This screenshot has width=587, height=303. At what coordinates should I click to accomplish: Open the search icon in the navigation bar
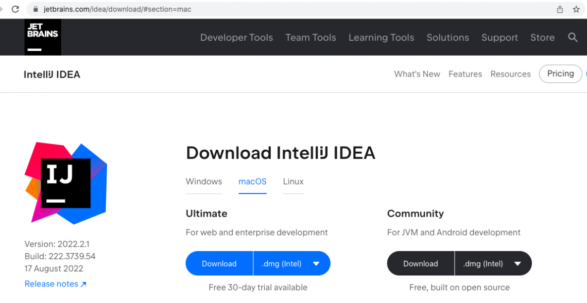click(x=573, y=37)
